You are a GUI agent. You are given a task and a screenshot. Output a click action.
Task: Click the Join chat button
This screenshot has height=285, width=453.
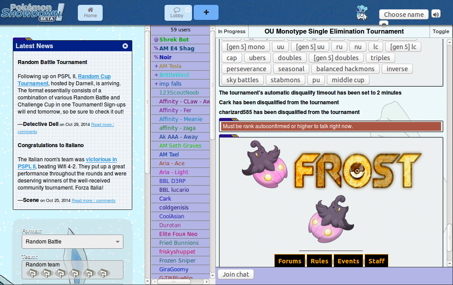point(235,274)
